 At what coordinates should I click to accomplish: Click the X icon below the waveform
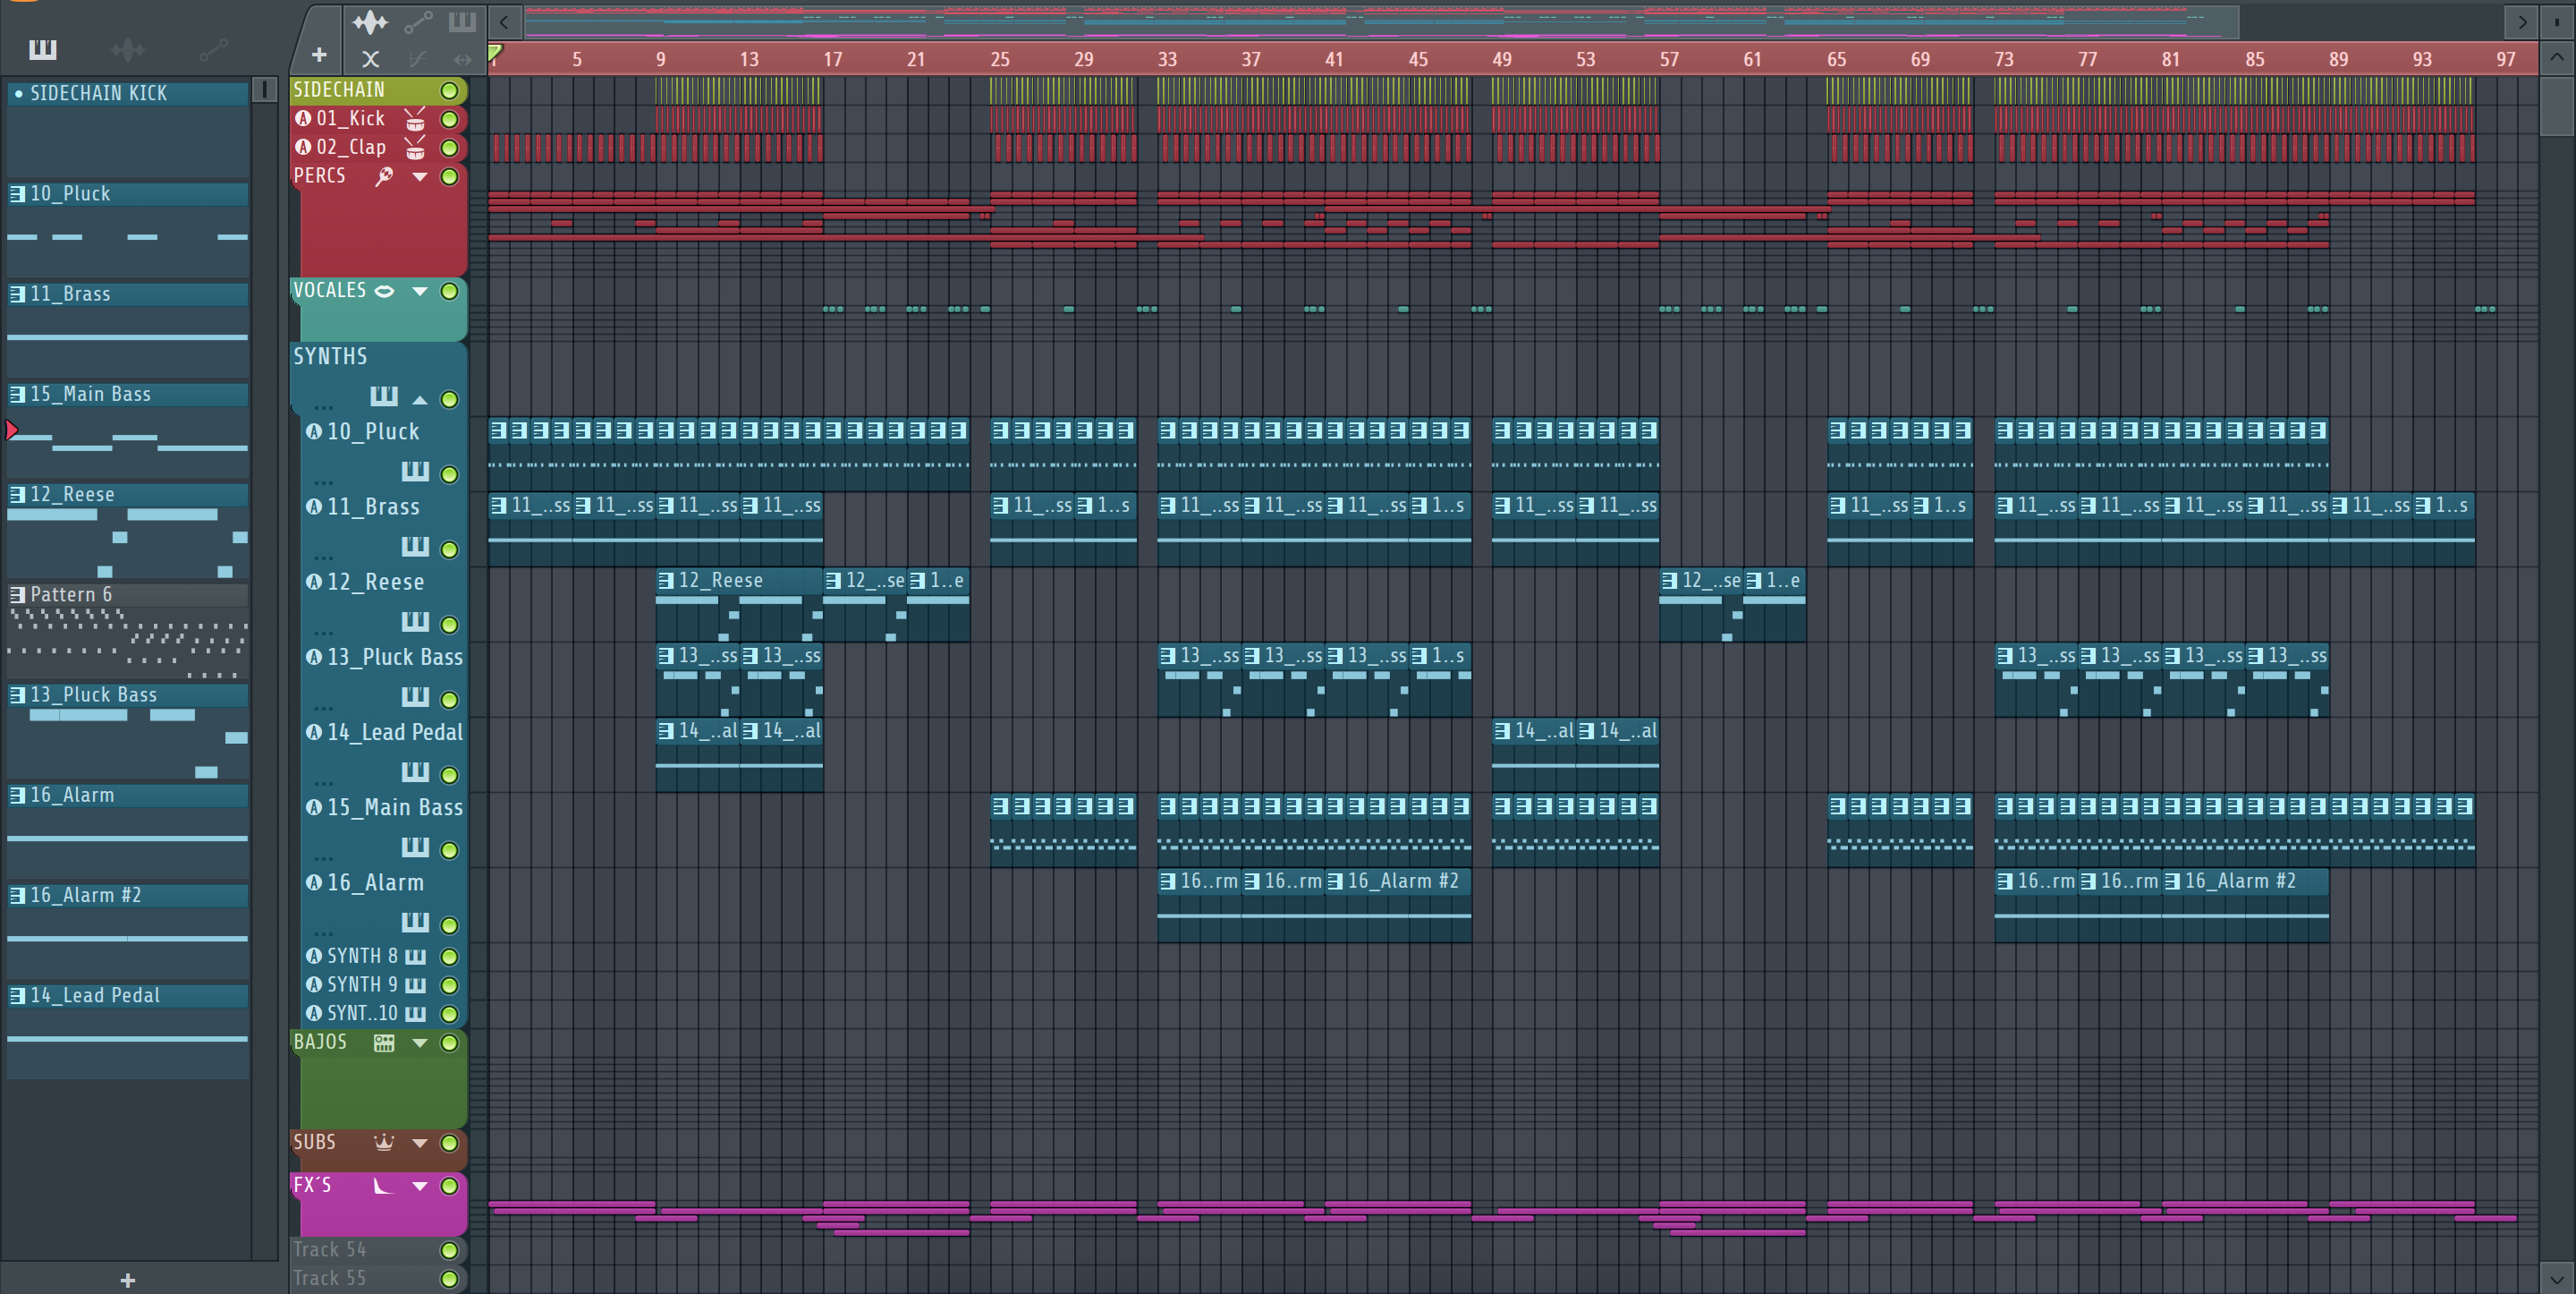[x=370, y=58]
